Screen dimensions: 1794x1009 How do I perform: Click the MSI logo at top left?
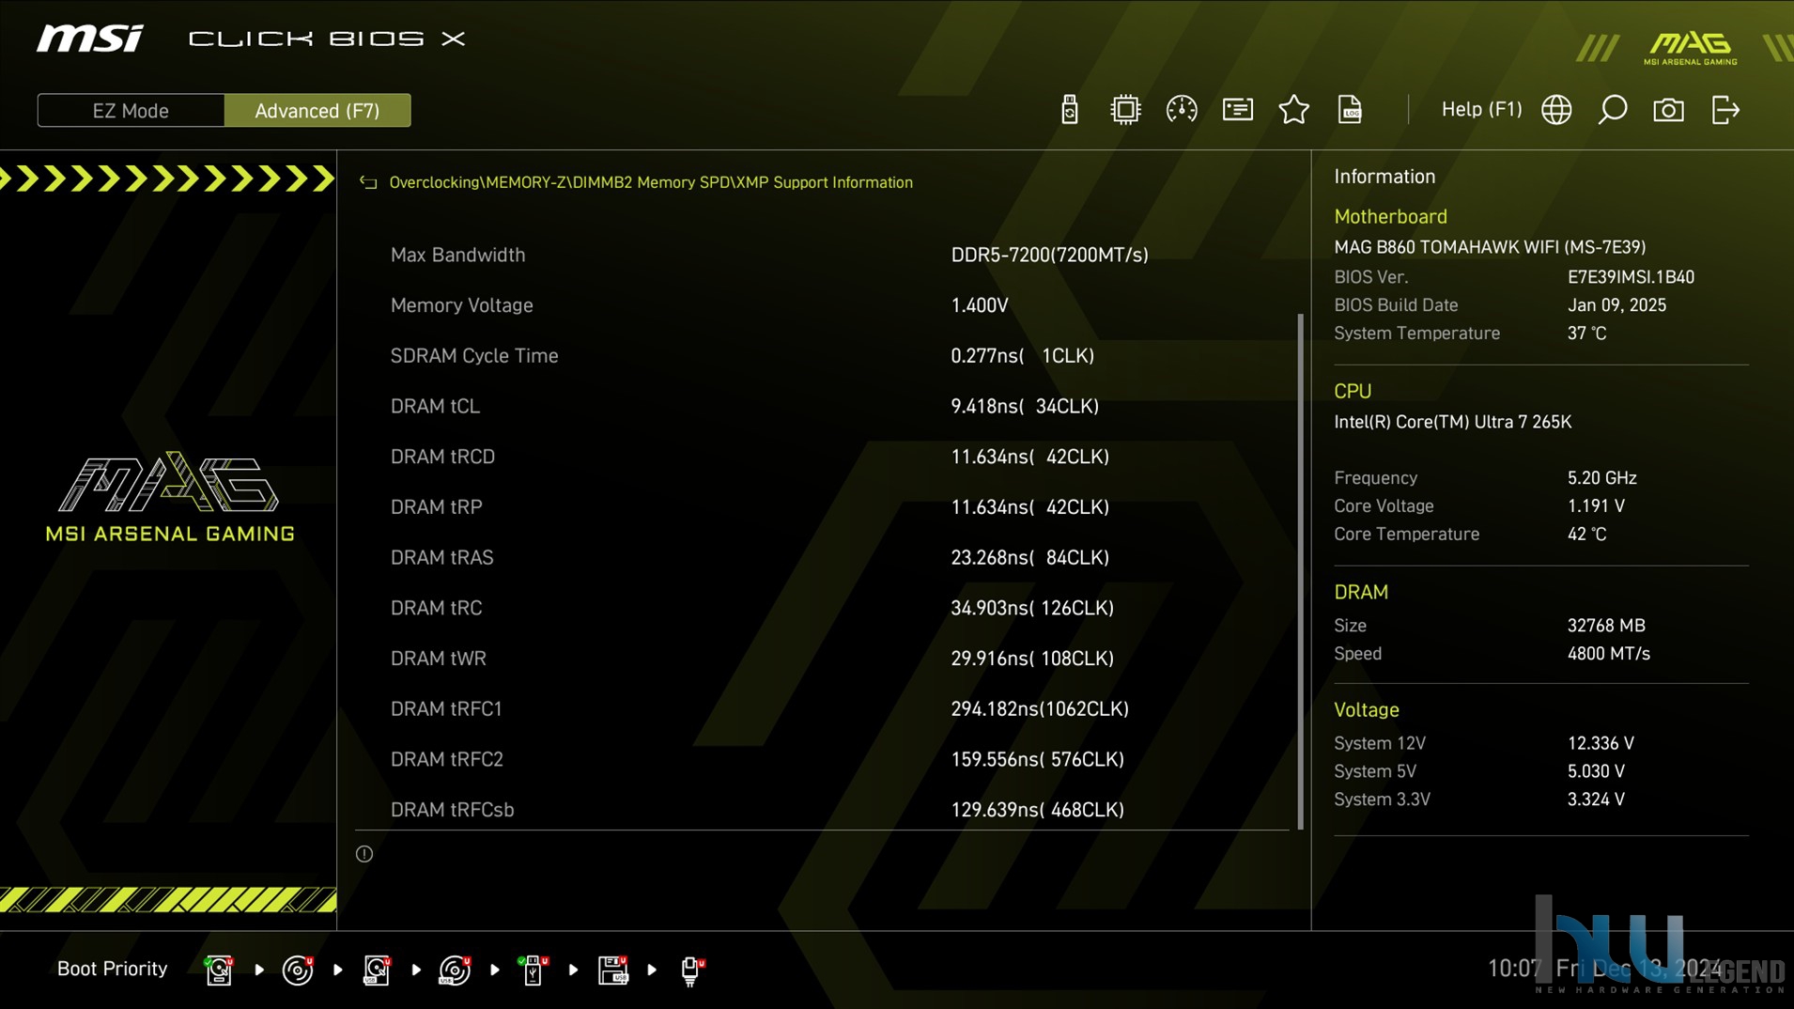(90, 39)
